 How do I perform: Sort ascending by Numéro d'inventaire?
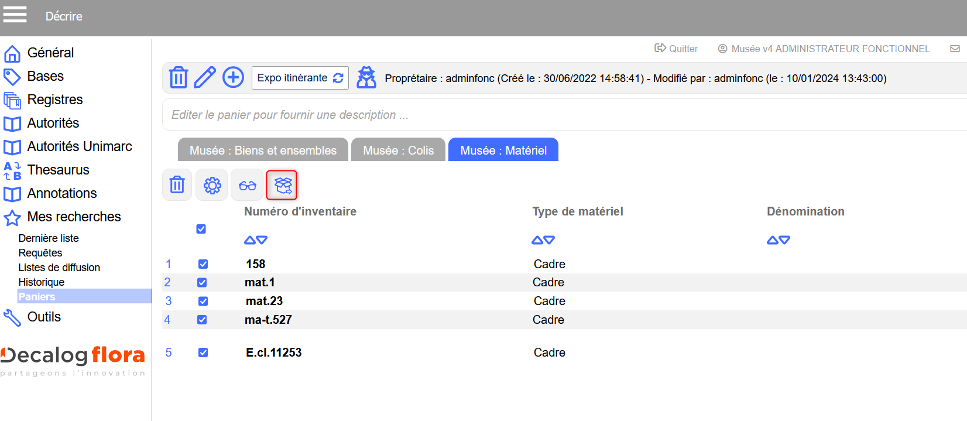point(249,240)
